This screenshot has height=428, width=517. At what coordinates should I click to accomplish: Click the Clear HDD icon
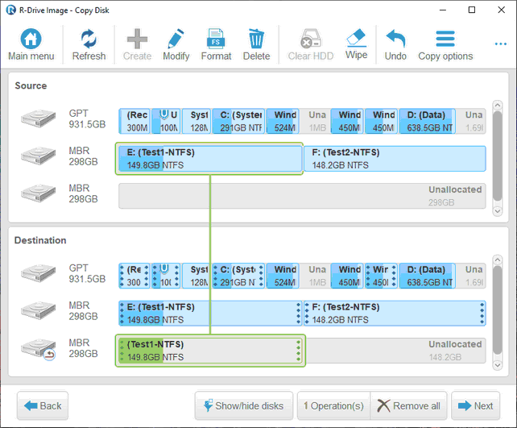pos(311,39)
